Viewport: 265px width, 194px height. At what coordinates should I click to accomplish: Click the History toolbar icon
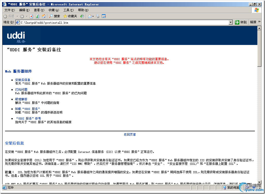click(82, 16)
